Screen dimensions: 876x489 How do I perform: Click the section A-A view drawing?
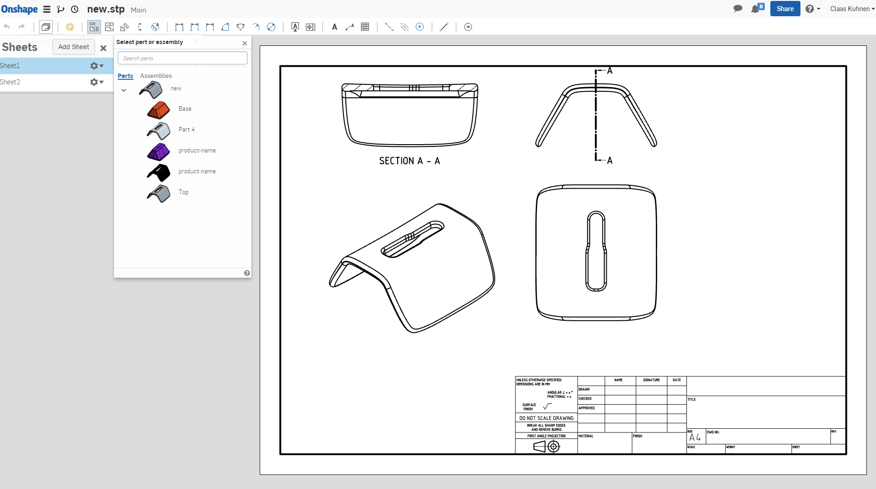(x=410, y=115)
